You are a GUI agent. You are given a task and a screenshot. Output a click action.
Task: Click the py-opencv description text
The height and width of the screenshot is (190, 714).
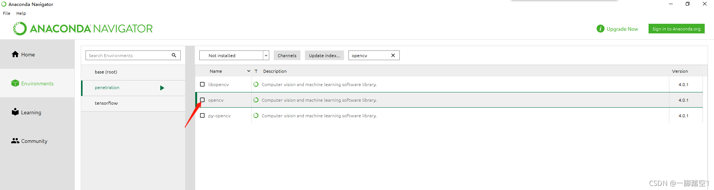coord(319,116)
